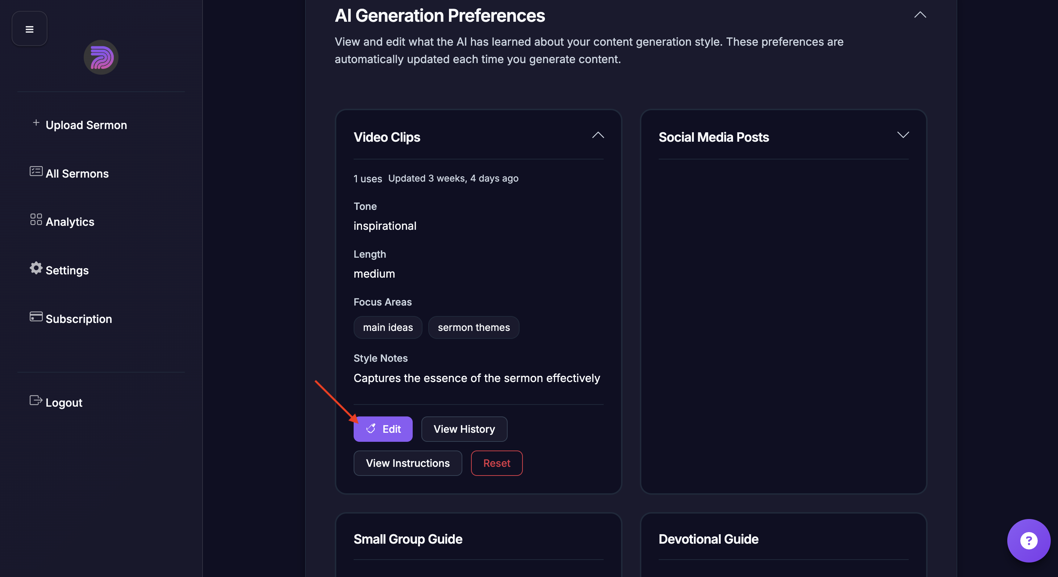Reset the Video Clips preferences
Image resolution: width=1058 pixels, height=577 pixels.
pos(496,463)
